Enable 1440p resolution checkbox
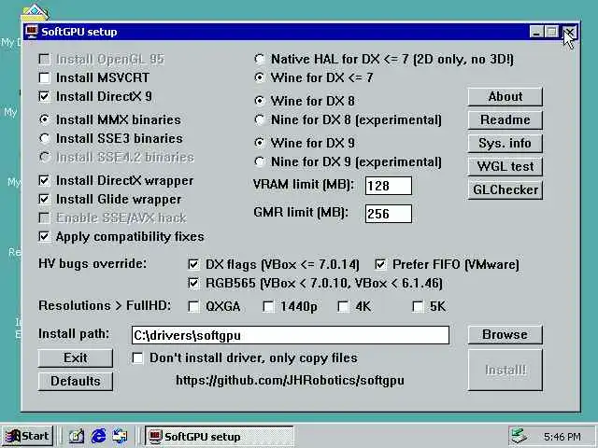The image size is (598, 448). pos(268,306)
